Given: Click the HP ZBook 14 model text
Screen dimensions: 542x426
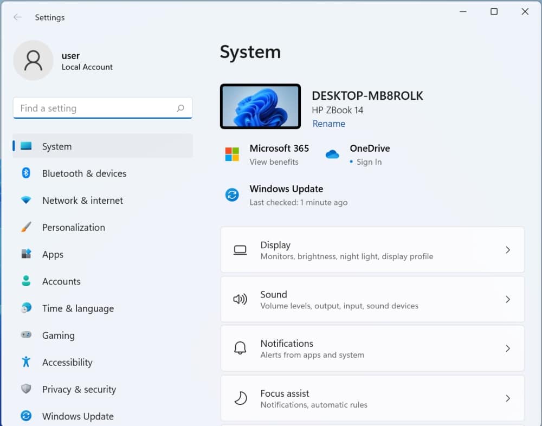Looking at the screenshot, I should (337, 110).
